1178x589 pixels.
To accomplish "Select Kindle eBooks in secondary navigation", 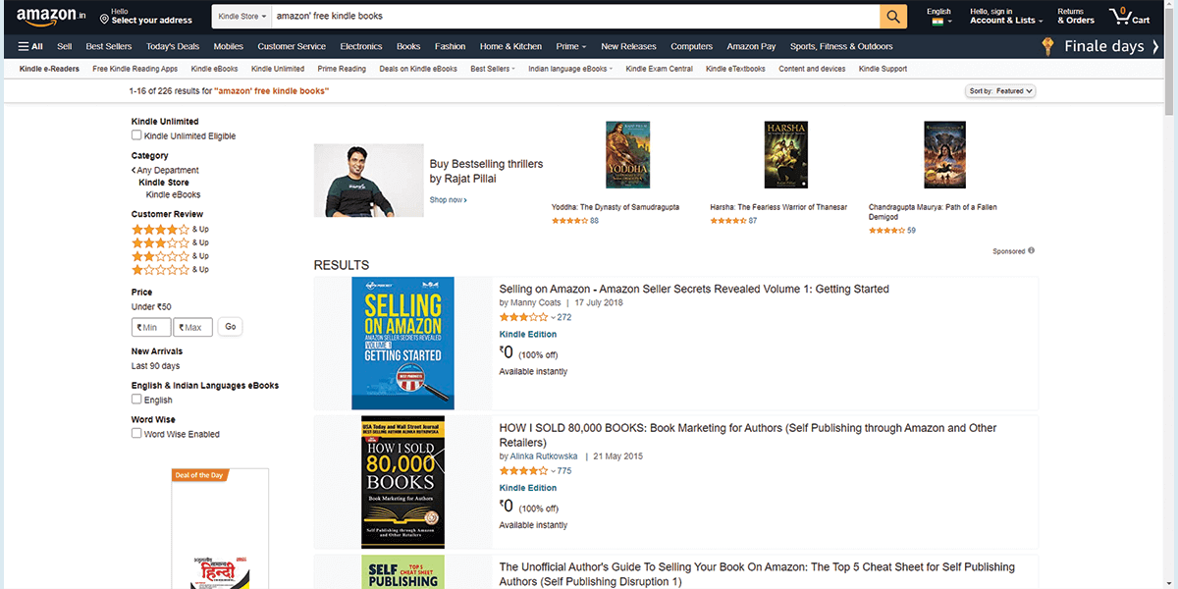I will 214,69.
